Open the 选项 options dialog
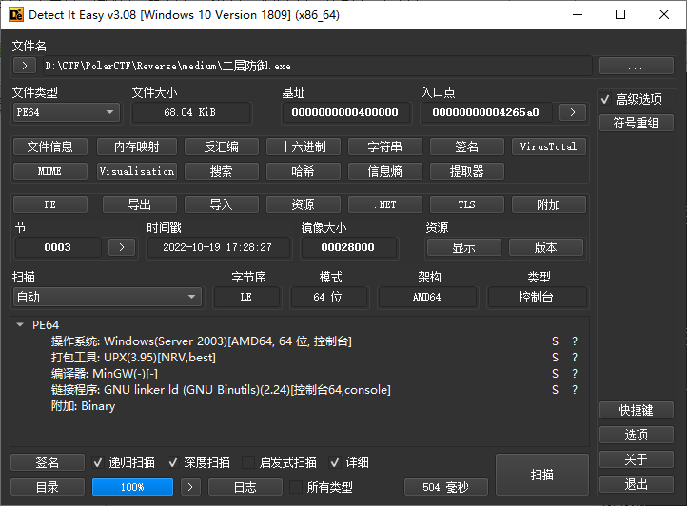Viewport: 687px width, 506px height. point(637,435)
